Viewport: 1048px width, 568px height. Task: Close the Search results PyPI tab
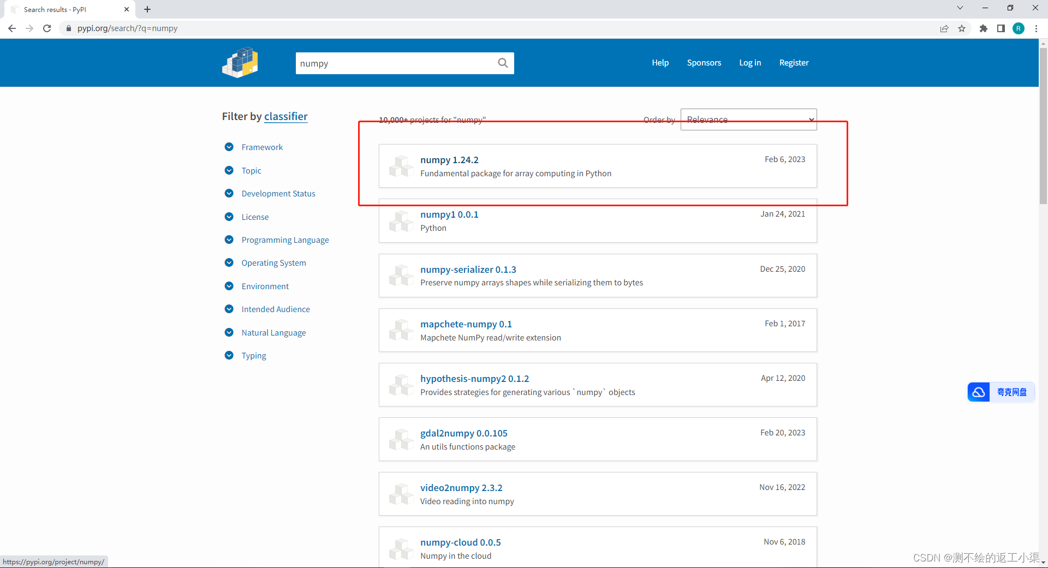[x=127, y=9]
